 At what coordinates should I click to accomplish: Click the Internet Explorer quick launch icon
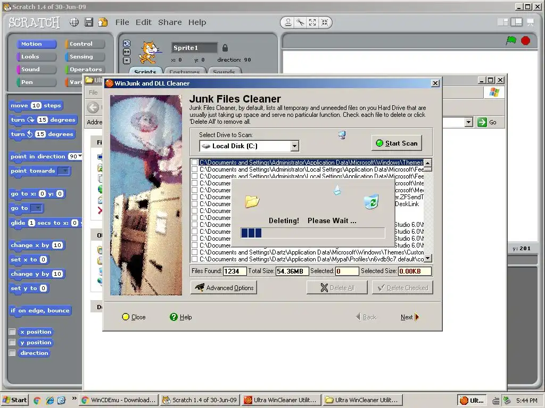coord(50,401)
